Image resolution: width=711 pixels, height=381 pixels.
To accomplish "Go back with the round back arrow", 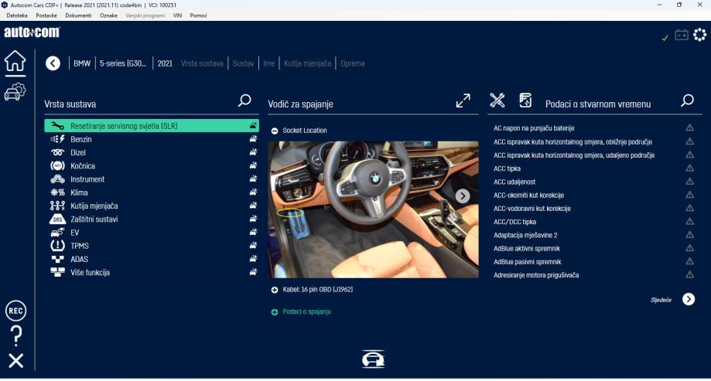I will click(53, 63).
